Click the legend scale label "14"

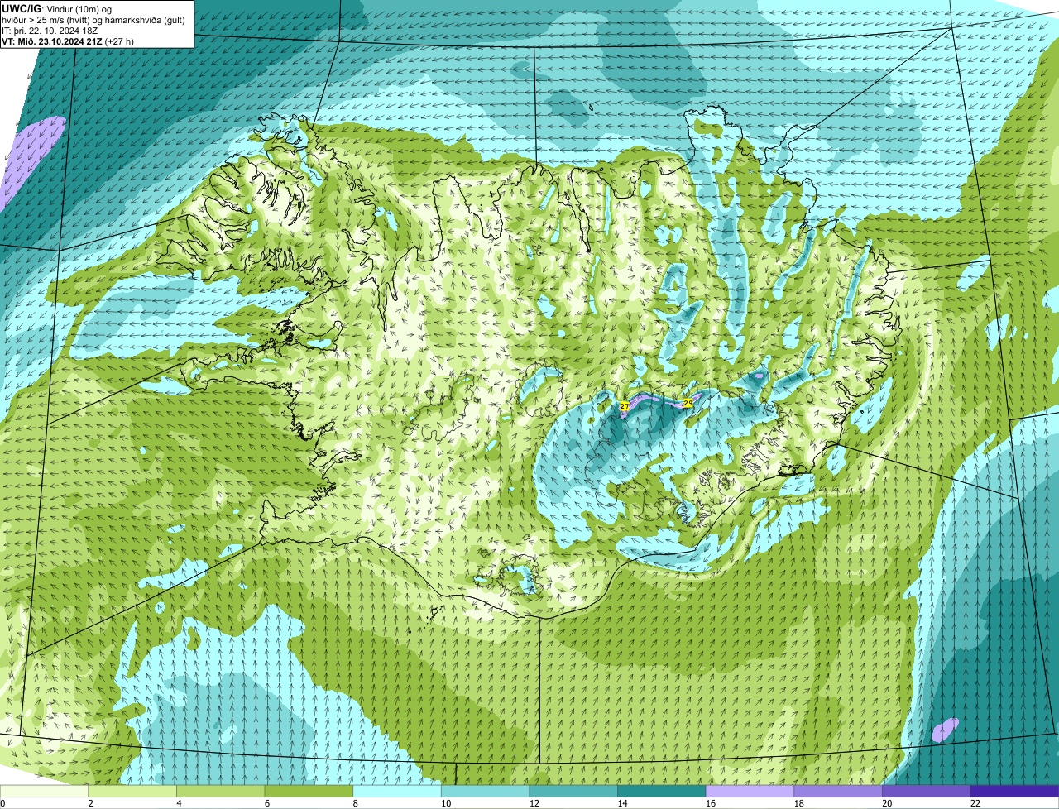[x=622, y=803]
